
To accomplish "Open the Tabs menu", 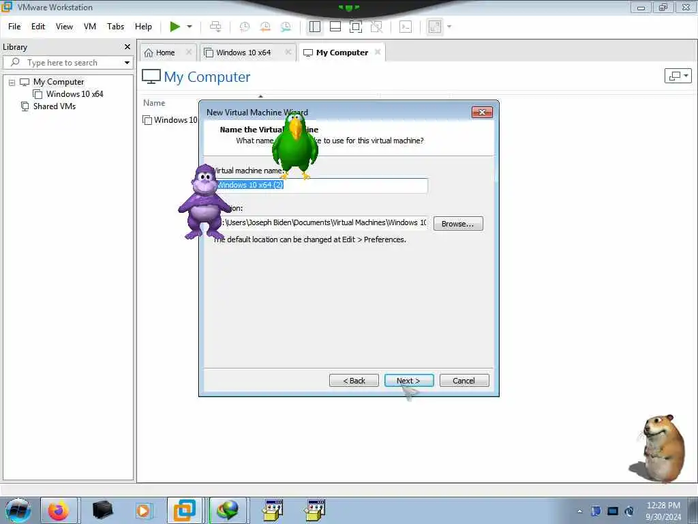I will (115, 27).
